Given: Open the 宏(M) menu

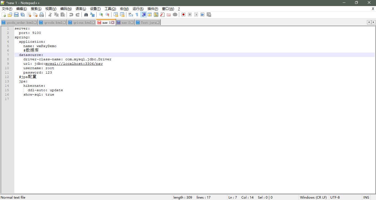Looking at the screenshot, I should point(124,9).
